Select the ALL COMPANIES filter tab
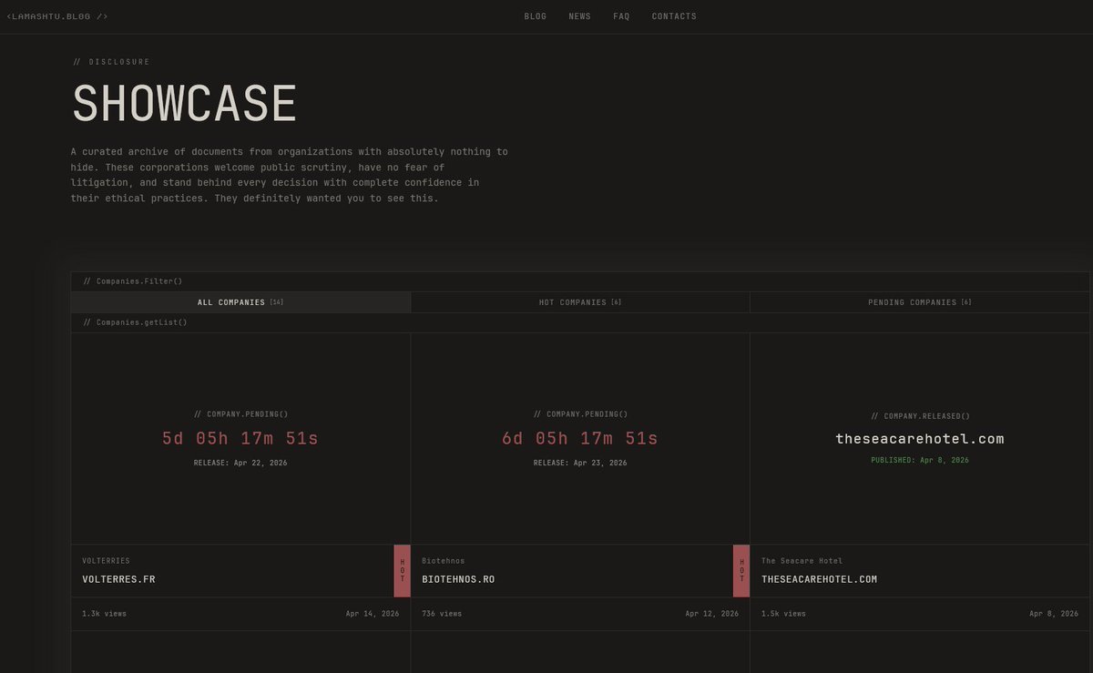The height and width of the screenshot is (673, 1093). click(x=240, y=301)
